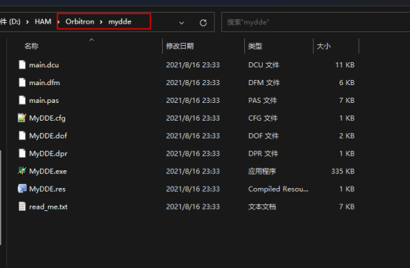Click the MyDDE.res resource icon
Viewport: 410px width, 268px height.
pos(22,189)
